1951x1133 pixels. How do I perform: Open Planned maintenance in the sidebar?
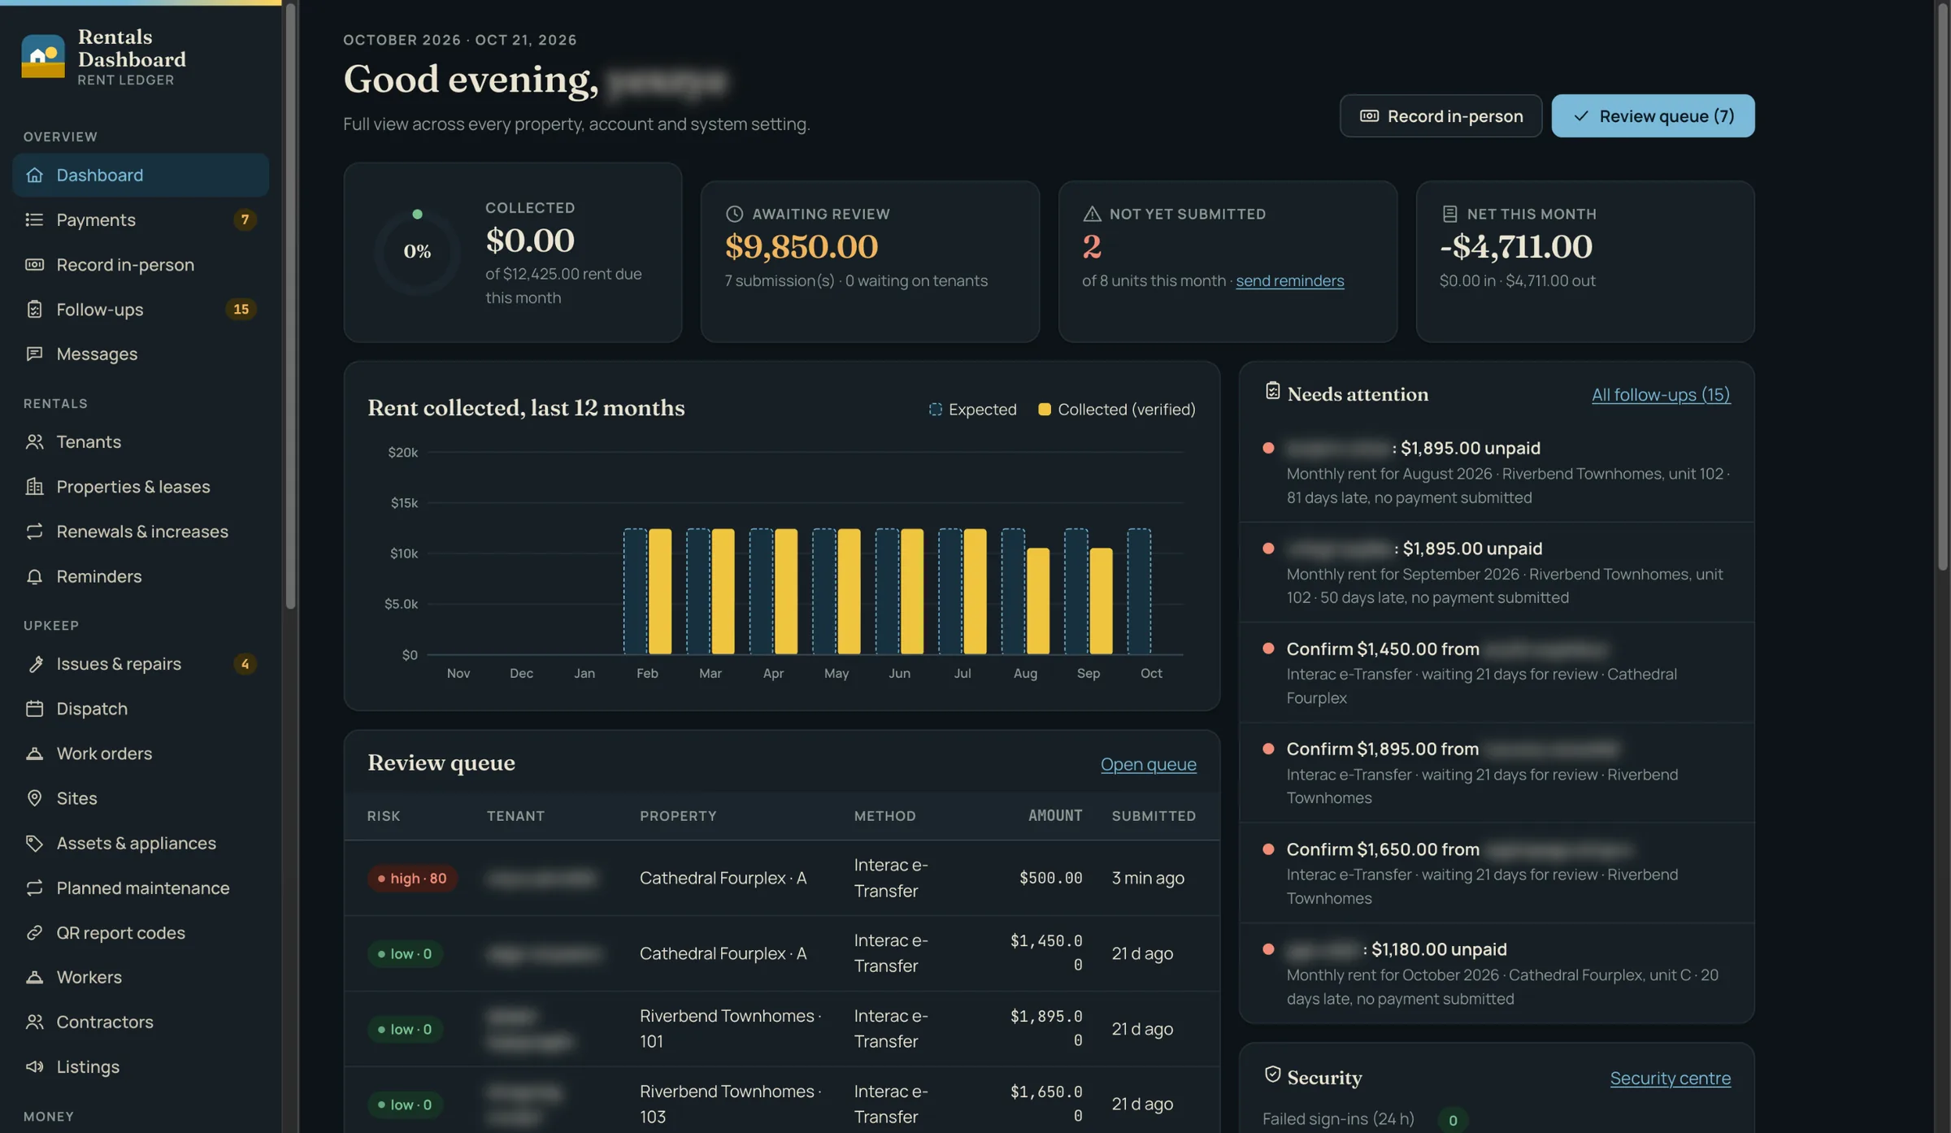[x=141, y=888]
